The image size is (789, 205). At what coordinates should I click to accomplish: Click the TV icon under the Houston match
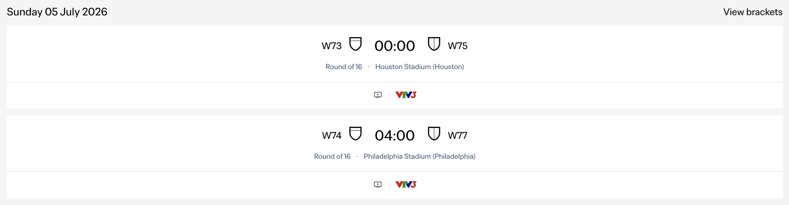[x=378, y=95]
